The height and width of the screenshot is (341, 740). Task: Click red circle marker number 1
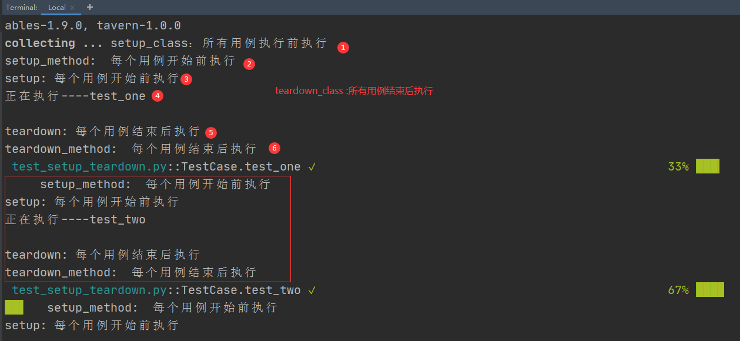pos(343,48)
